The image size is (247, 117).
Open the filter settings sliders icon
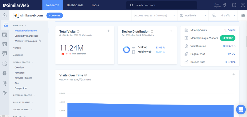[243, 15]
